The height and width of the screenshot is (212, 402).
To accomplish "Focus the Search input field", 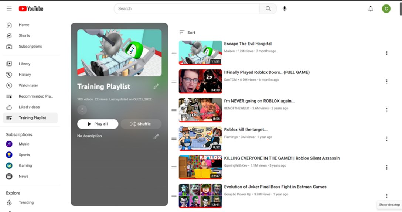I will click(187, 8).
